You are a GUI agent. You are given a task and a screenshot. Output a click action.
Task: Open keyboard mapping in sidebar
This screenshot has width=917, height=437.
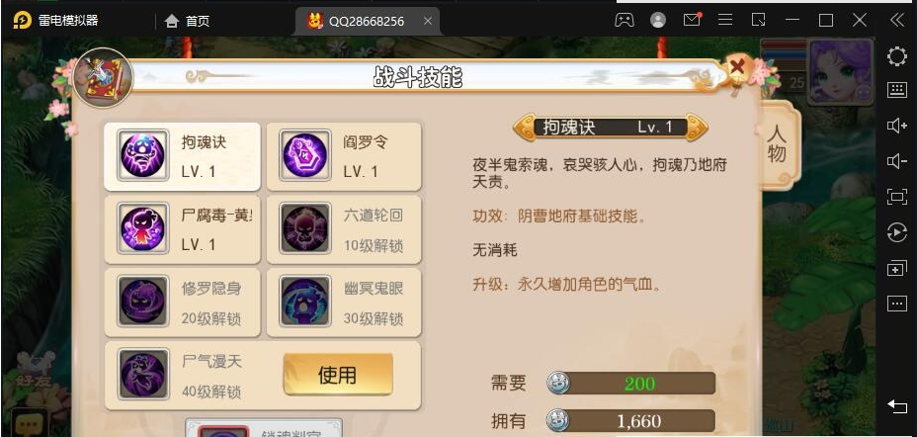(896, 90)
